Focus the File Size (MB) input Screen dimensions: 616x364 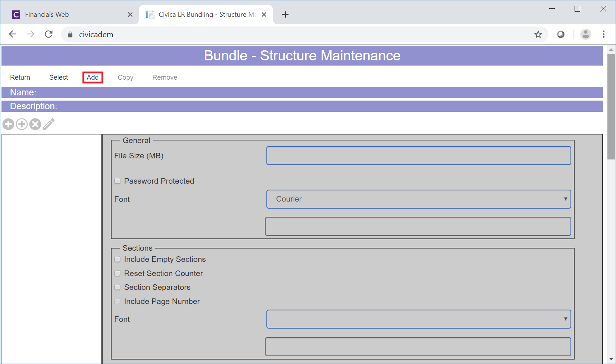pos(419,155)
